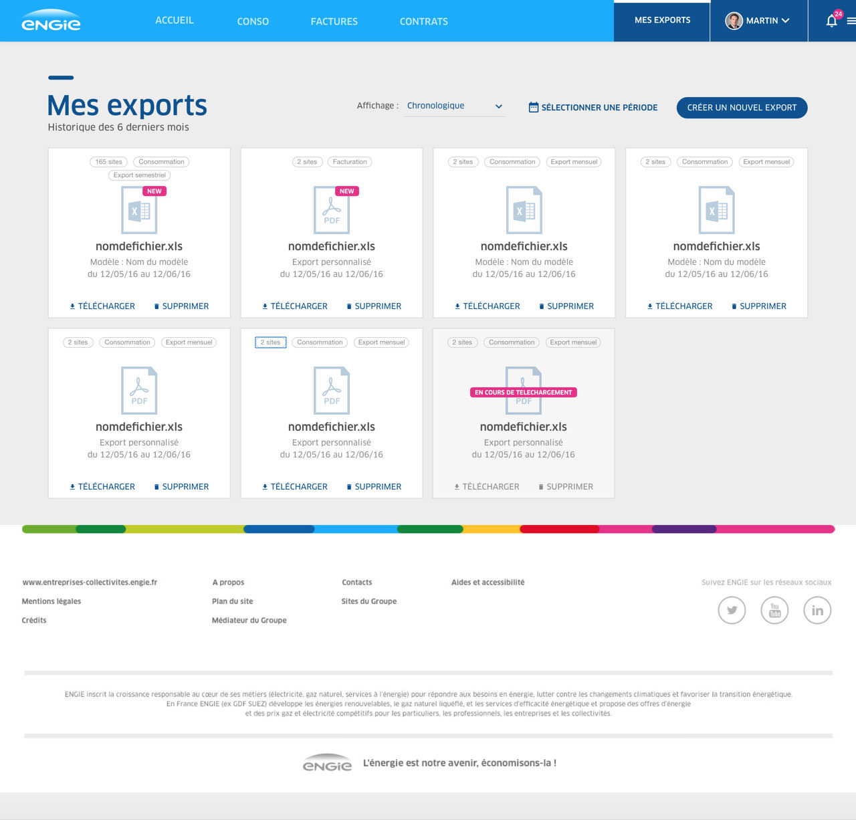The width and height of the screenshot is (856, 820).
Task: Go to the FACTURES menu
Action: [x=334, y=21]
